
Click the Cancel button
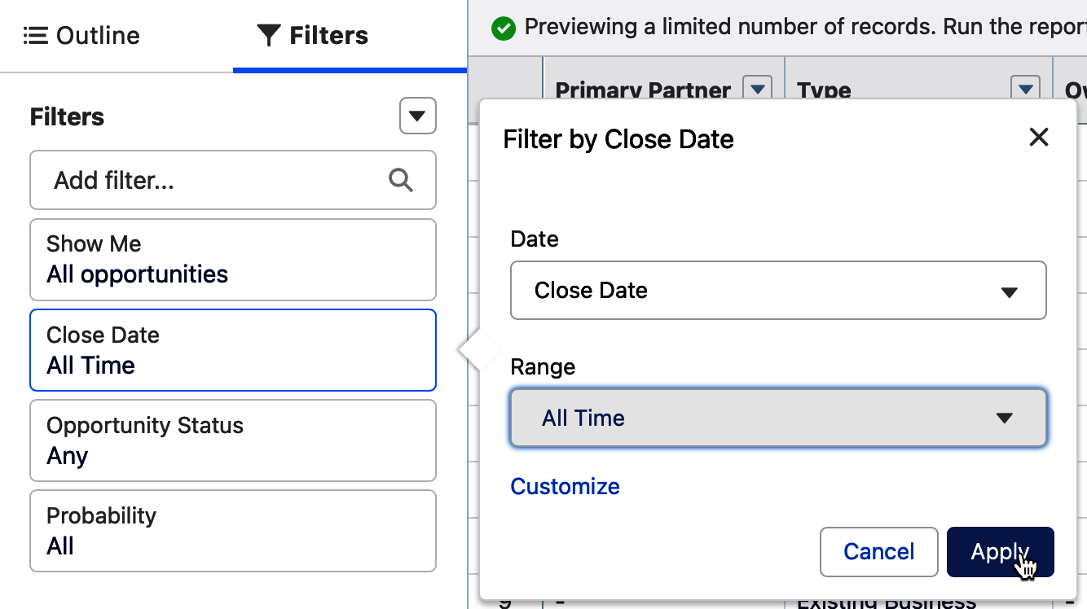click(879, 552)
